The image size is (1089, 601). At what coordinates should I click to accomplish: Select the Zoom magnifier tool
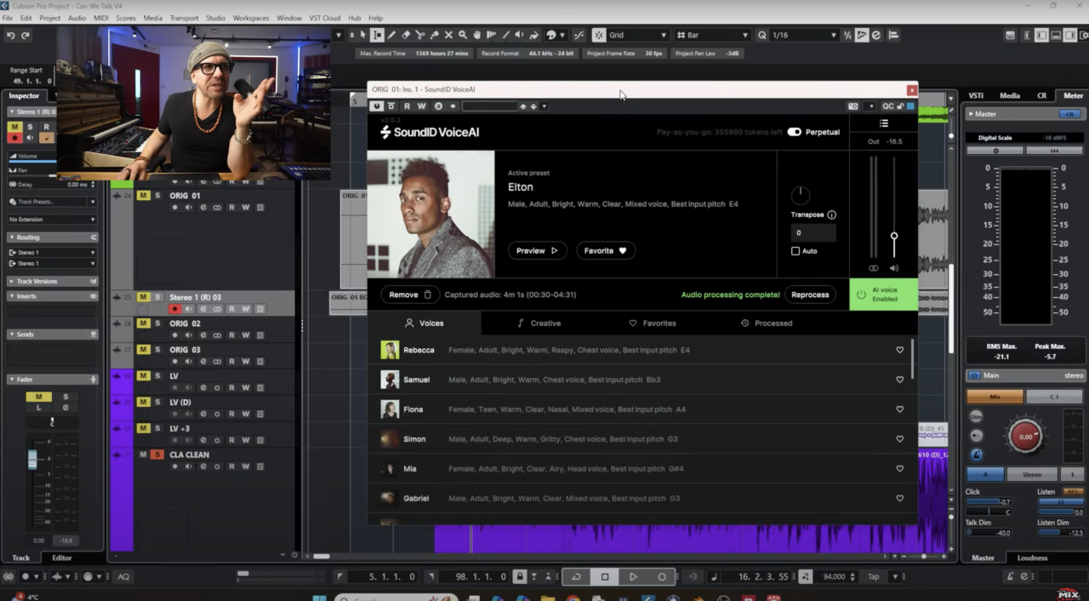pyautogui.click(x=463, y=35)
